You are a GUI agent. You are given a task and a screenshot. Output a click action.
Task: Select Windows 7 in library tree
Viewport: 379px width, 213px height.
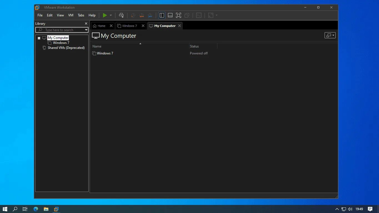click(61, 43)
